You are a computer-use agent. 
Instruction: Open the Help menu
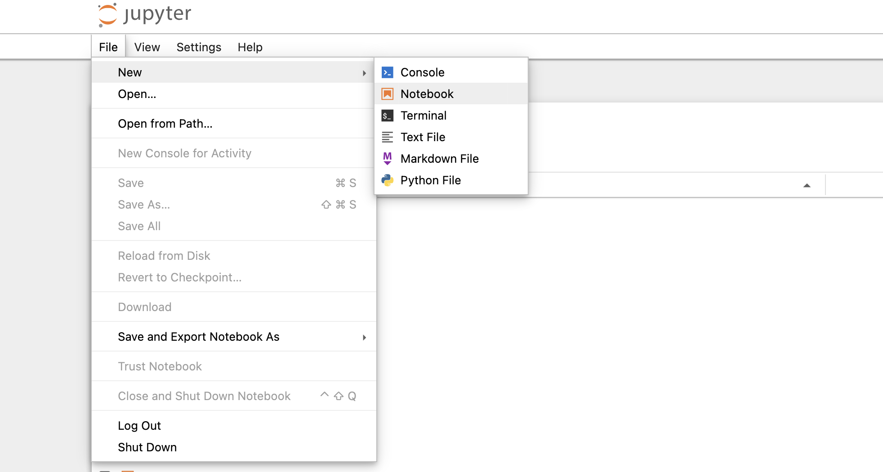pyautogui.click(x=250, y=47)
